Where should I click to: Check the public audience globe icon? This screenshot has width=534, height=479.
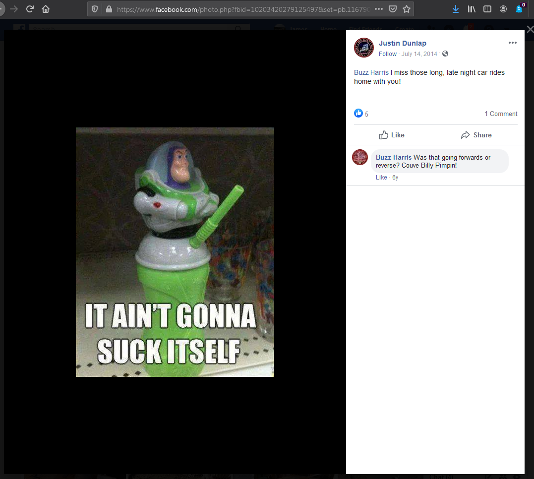(x=445, y=54)
